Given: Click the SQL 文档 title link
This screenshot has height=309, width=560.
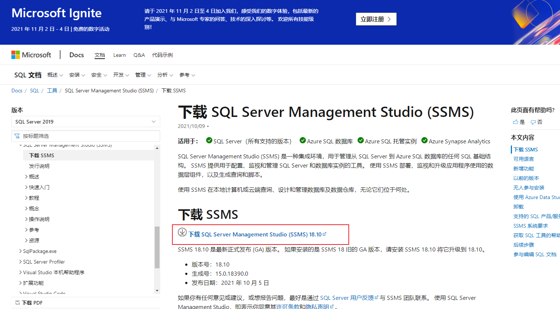Looking at the screenshot, I should click(28, 75).
